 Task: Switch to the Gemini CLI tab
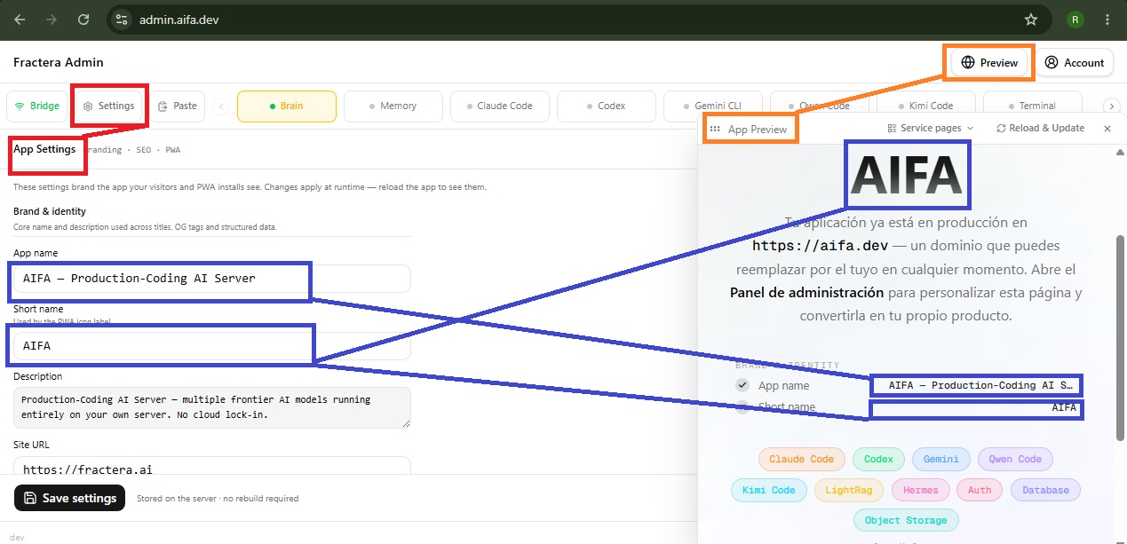(712, 106)
